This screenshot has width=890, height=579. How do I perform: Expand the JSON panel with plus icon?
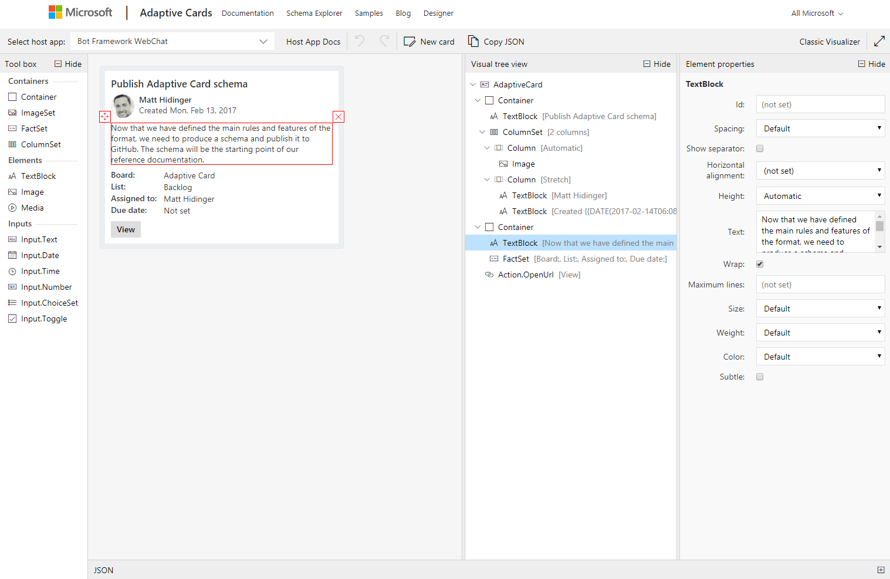881,570
